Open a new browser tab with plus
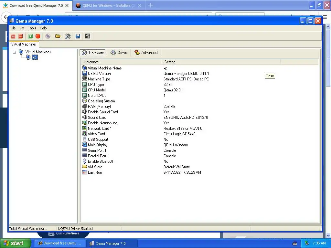This screenshot has width=331, height=248. point(151,5)
